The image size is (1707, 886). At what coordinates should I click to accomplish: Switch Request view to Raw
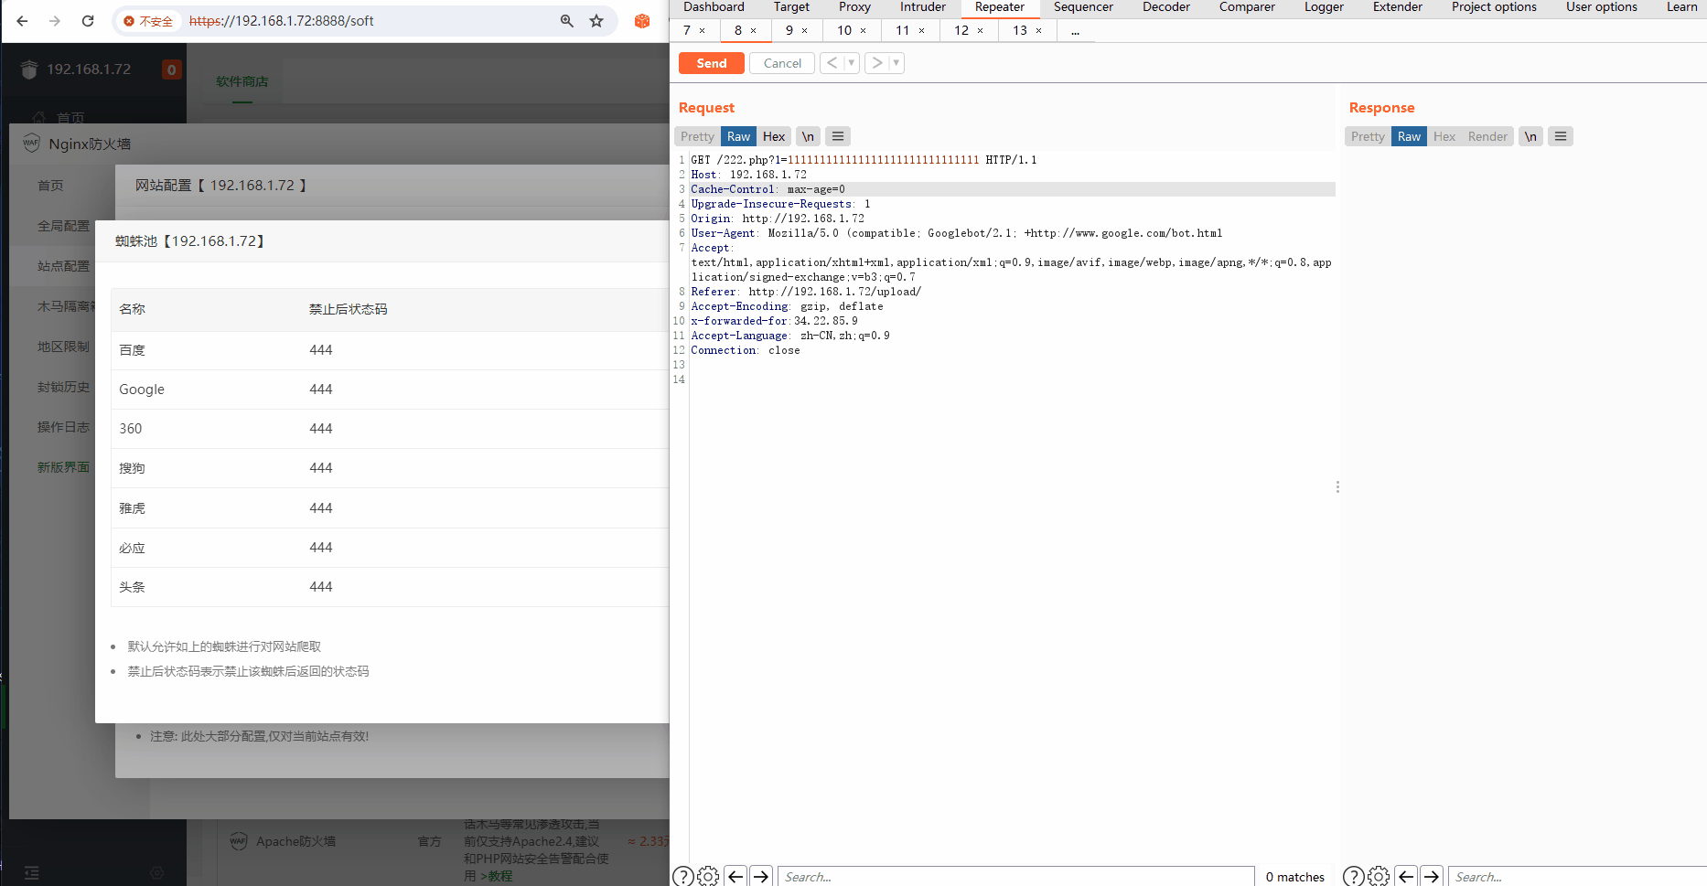point(738,136)
